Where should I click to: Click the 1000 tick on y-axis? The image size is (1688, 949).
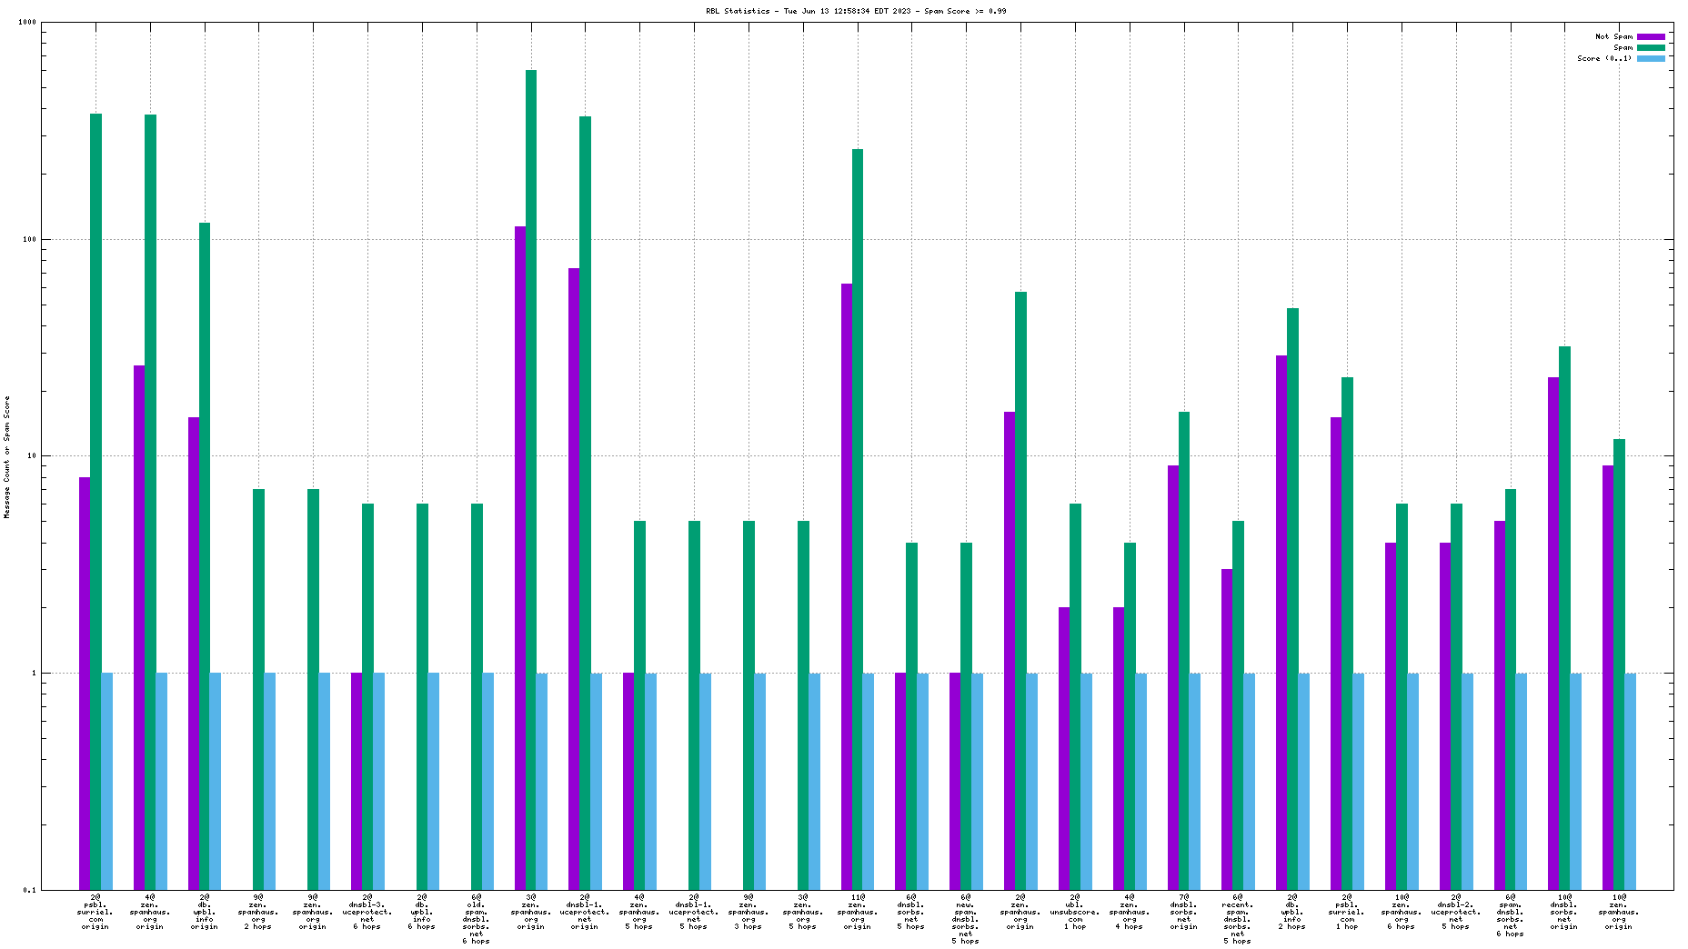27,23
